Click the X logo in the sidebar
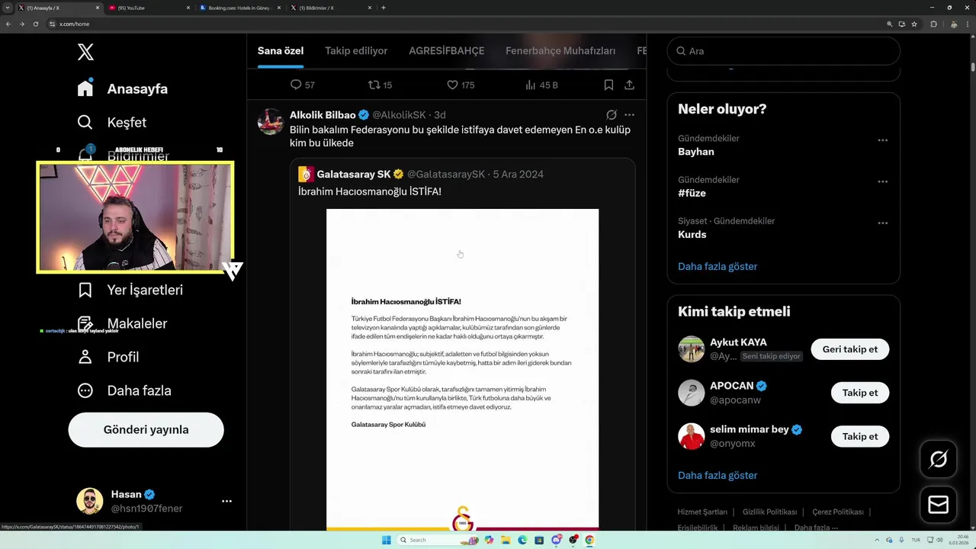976x549 pixels. click(85, 52)
